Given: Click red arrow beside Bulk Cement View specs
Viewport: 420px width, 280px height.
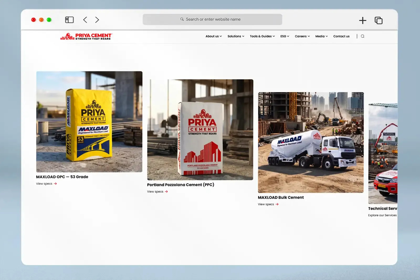Looking at the screenshot, I should click(x=277, y=204).
